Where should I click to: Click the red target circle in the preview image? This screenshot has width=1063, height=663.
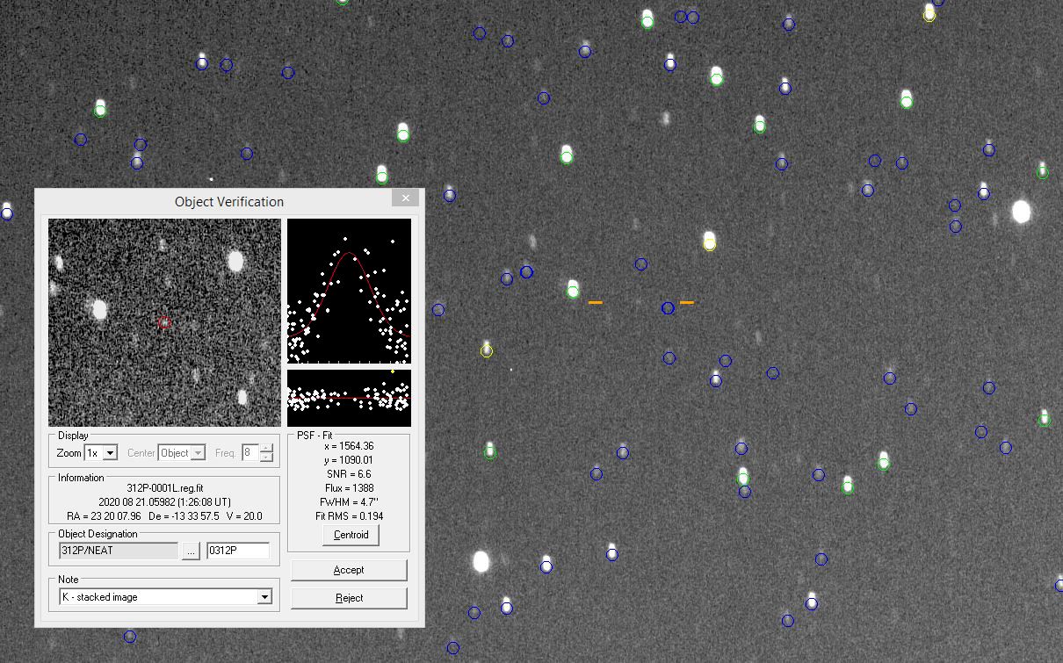coord(164,323)
